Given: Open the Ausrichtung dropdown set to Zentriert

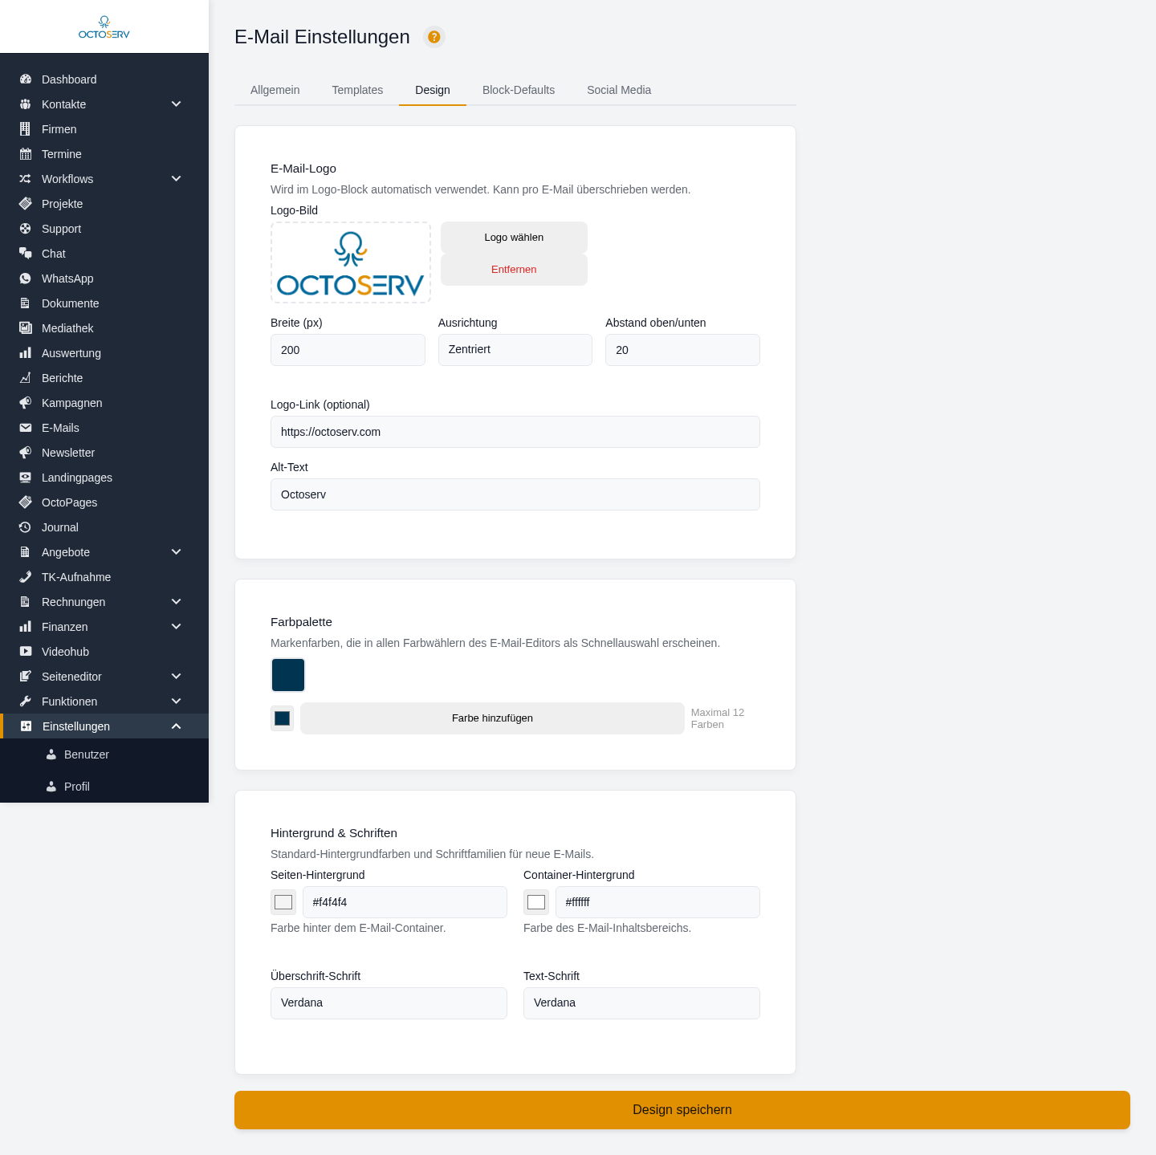Looking at the screenshot, I should click(515, 350).
